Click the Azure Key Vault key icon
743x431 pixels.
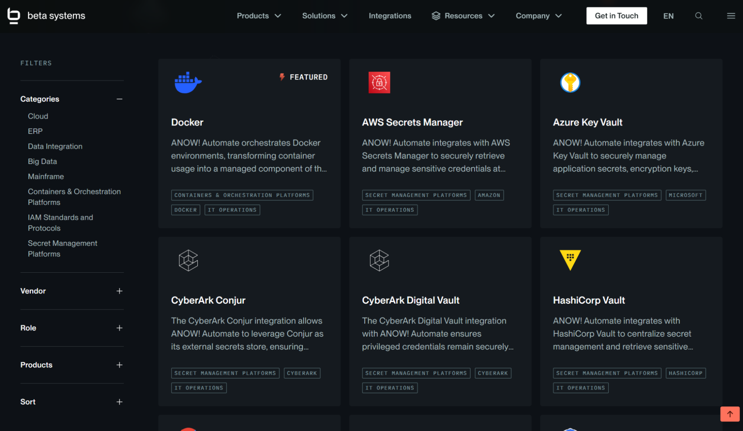coord(570,82)
